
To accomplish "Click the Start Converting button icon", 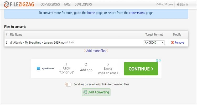I will point(85,92).
